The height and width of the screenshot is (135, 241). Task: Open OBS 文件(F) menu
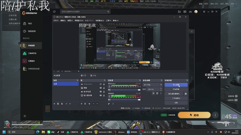coord(56,20)
